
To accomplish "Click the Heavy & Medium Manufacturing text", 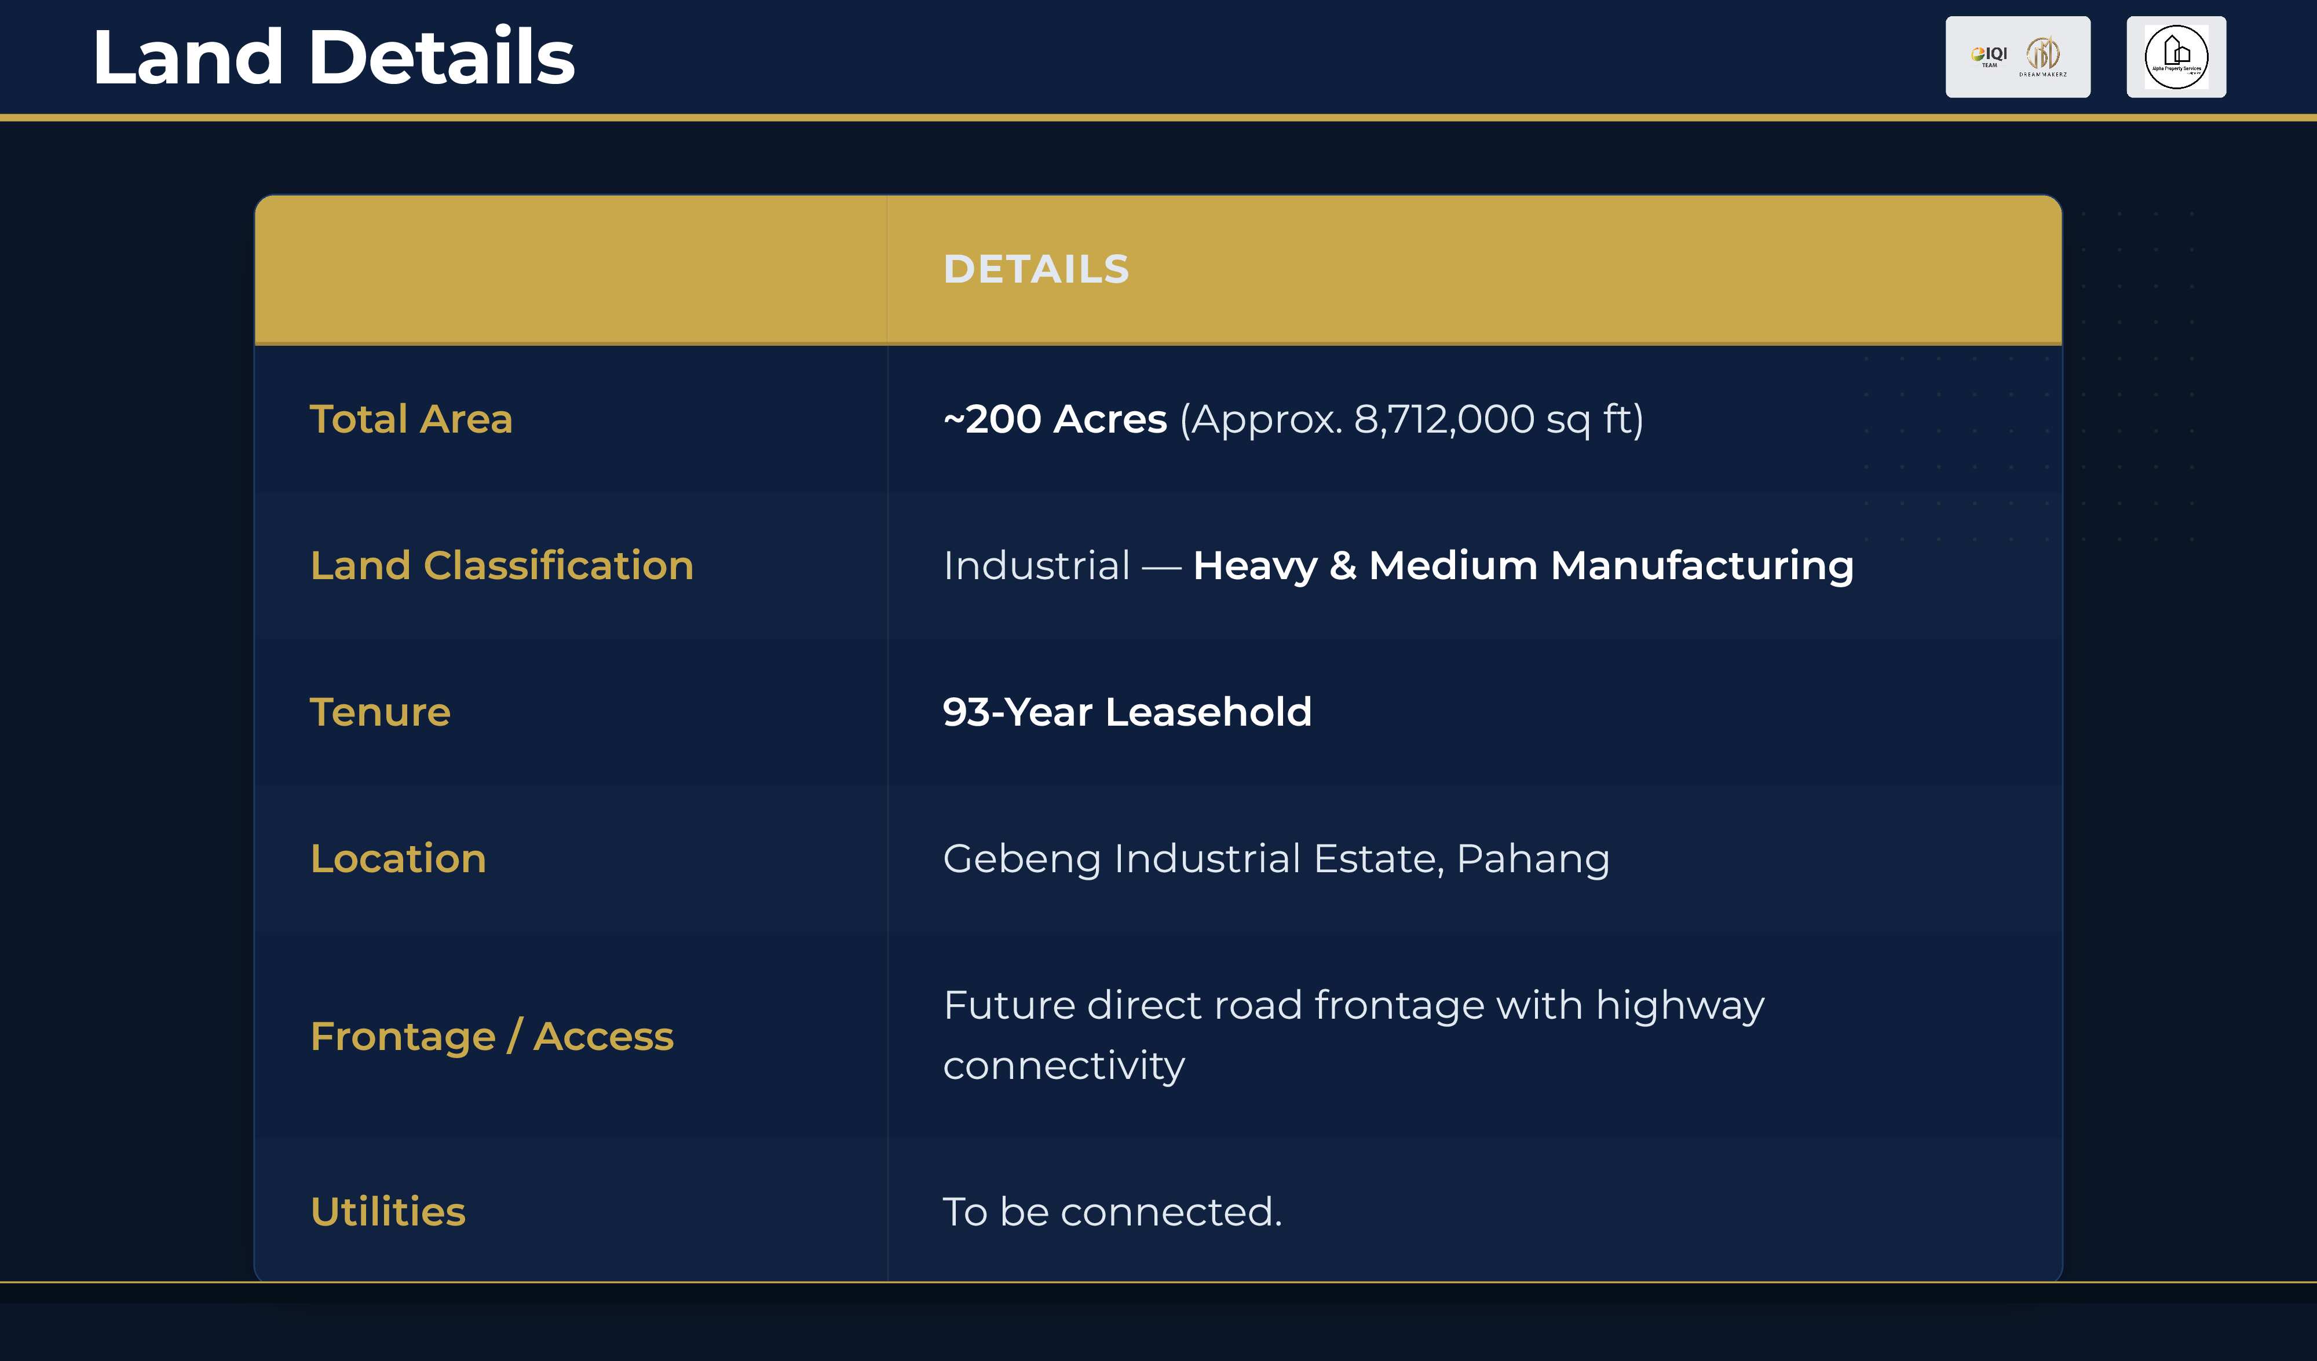I will [1523, 566].
